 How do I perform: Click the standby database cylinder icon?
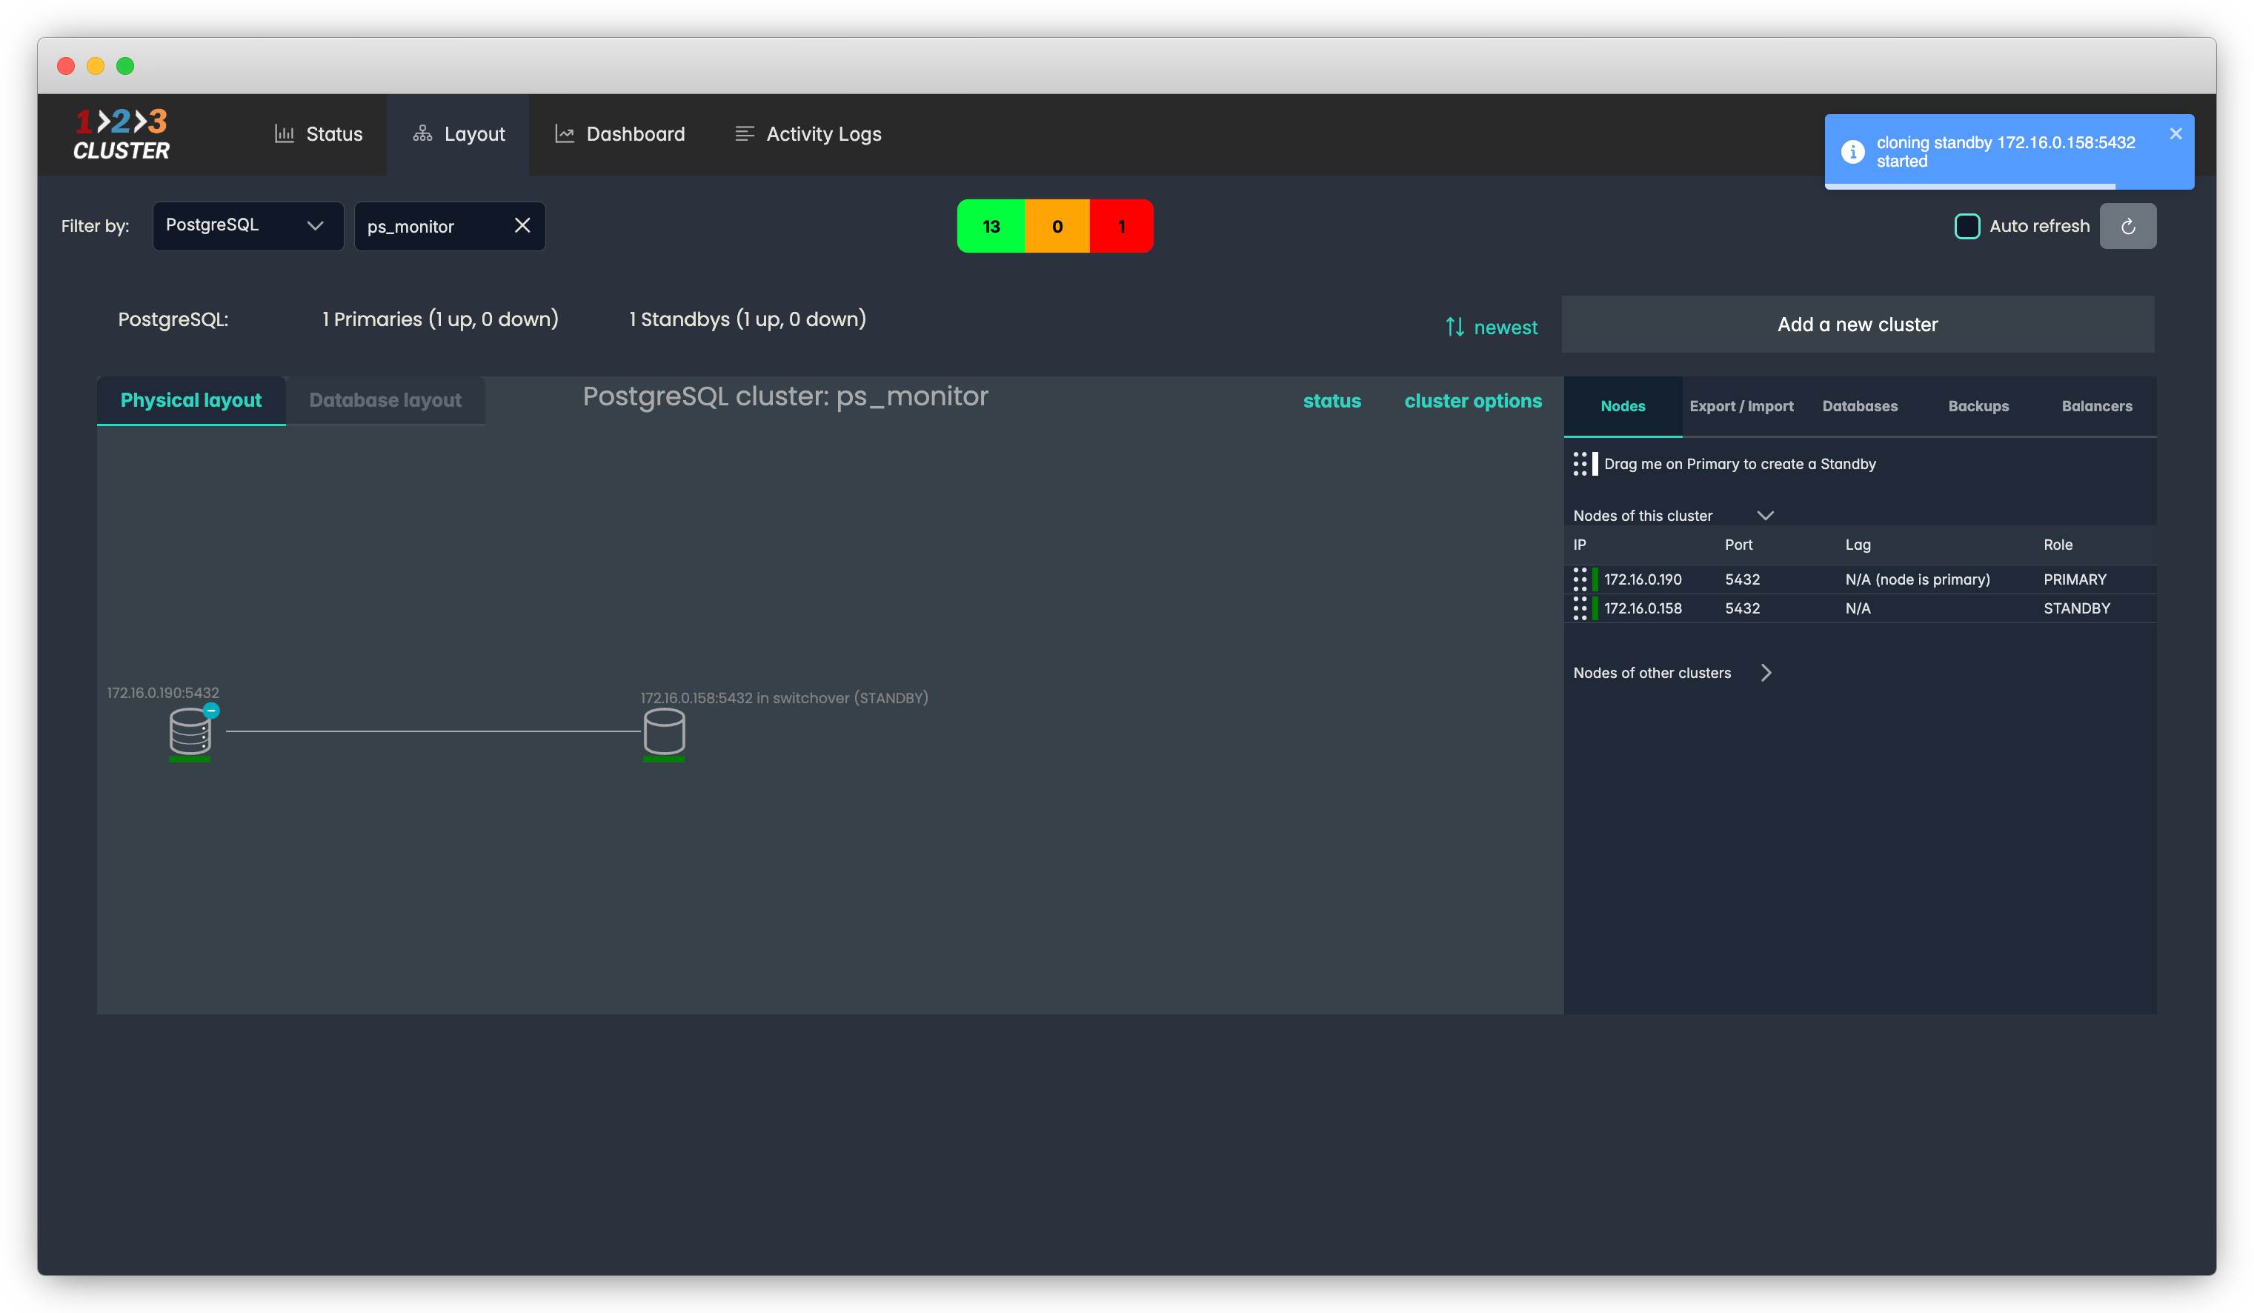coord(664,731)
